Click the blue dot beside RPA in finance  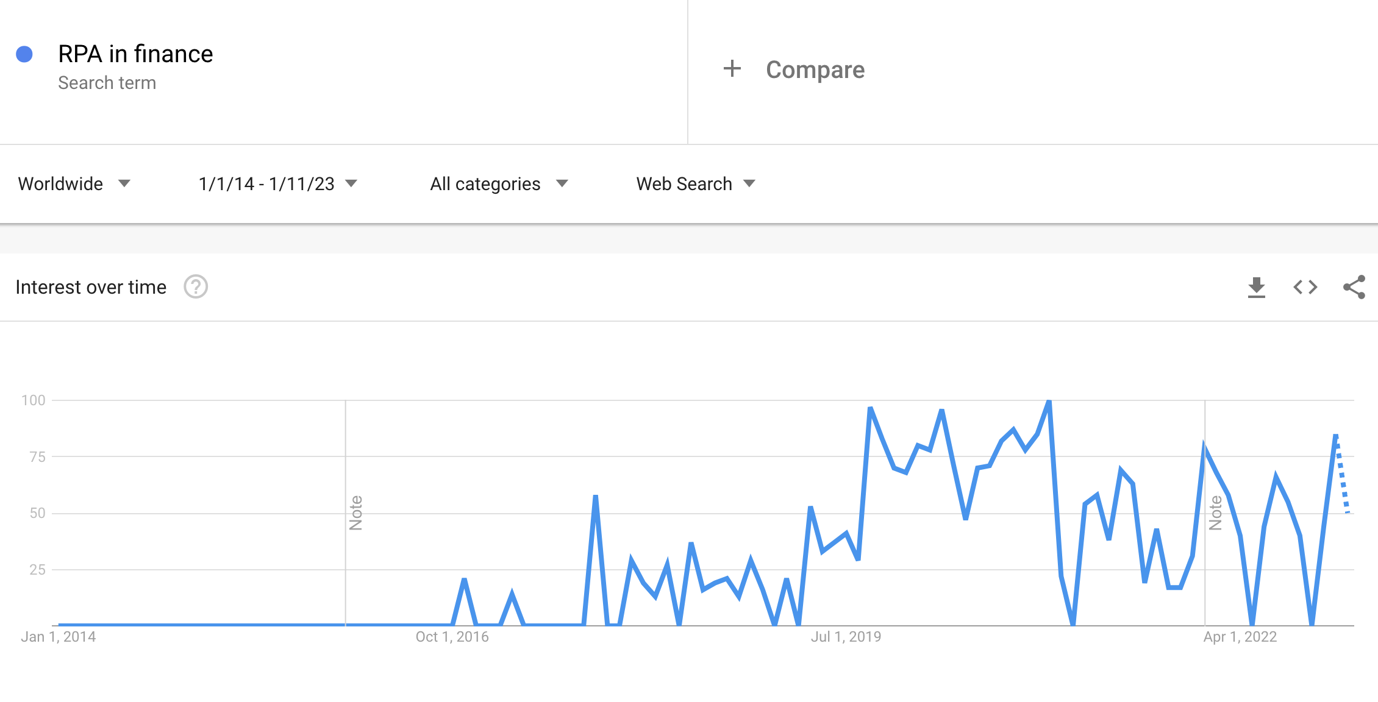(x=24, y=54)
